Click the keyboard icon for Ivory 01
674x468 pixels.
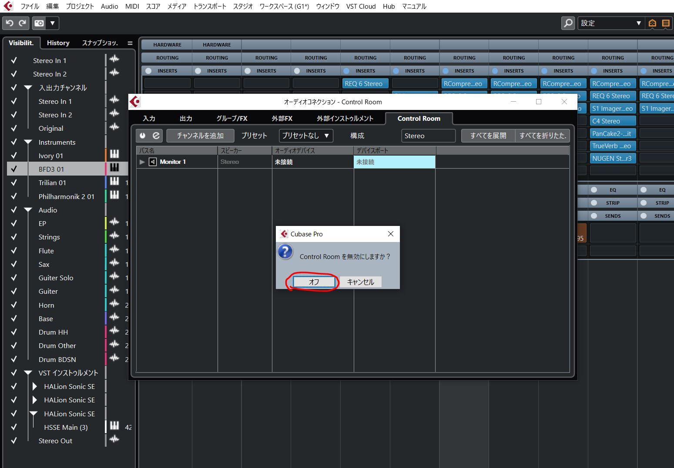[114, 154]
